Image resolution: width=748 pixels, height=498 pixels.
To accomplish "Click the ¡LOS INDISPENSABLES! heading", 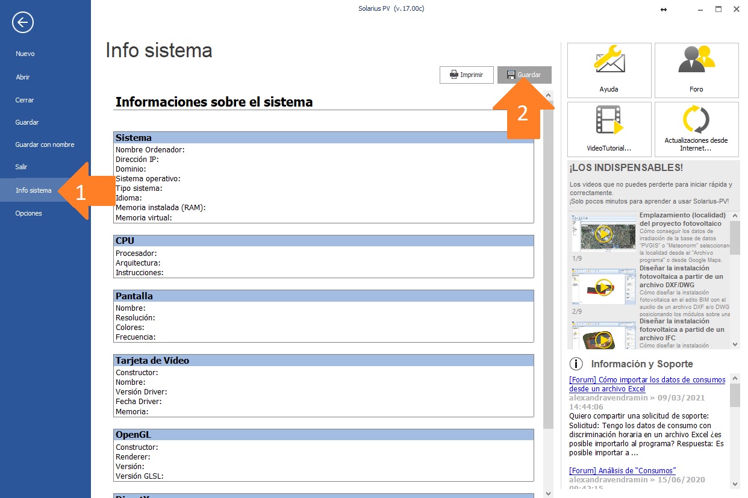I will click(x=626, y=167).
